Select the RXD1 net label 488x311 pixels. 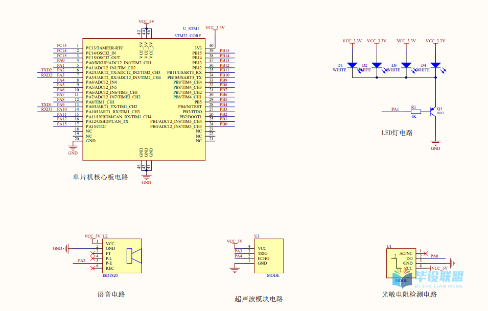pyautogui.click(x=47, y=109)
